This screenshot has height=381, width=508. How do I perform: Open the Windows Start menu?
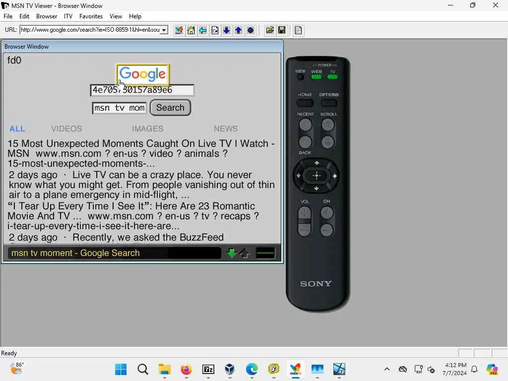121,369
